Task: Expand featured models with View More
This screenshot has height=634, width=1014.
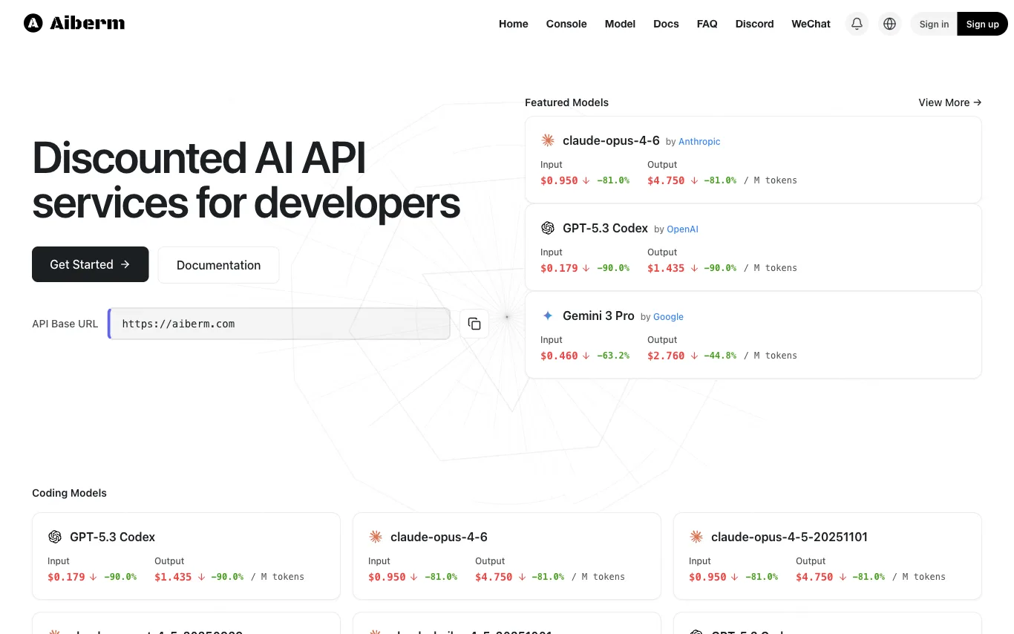Action: coord(949,102)
